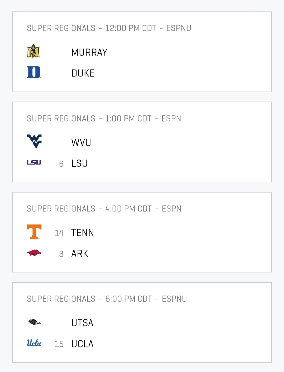Click the West Virginia WV logo
Image resolution: width=284 pixels, height=372 pixels.
[x=34, y=142]
